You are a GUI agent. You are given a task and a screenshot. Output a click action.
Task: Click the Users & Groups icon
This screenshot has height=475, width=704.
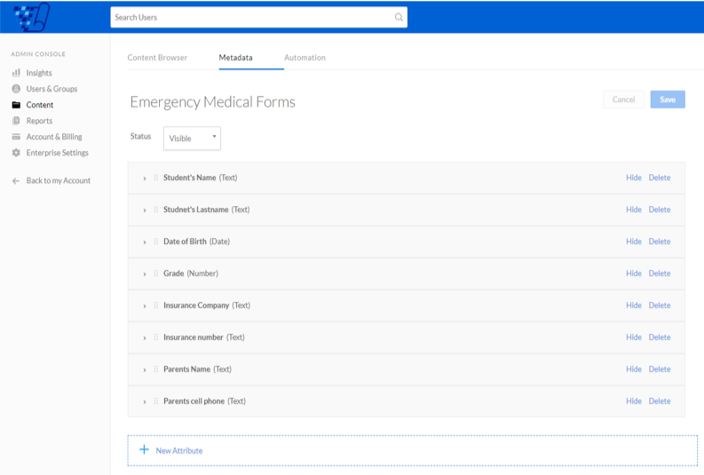coord(16,89)
